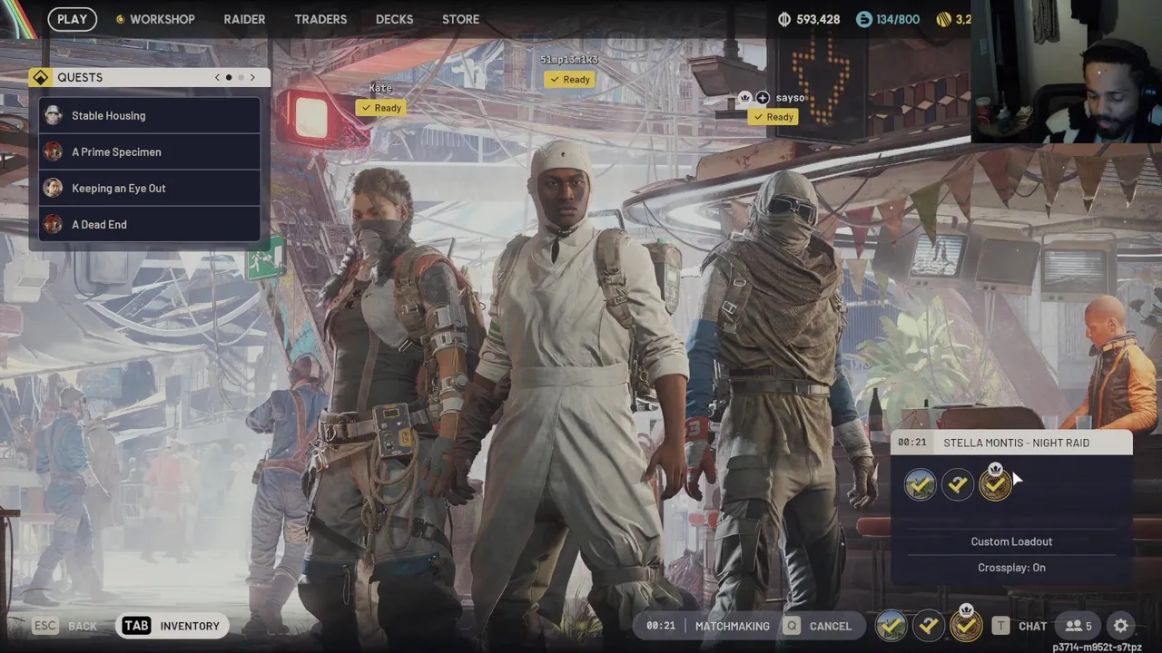This screenshot has width=1162, height=653.
Task: Cancel matchmaking
Action: (830, 626)
